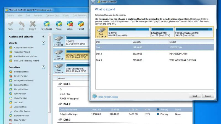This screenshot has width=221, height=124.
Task: Open the Disk menu
Action: [x=28, y=15]
